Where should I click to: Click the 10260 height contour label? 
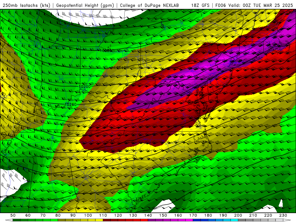[x=71, y=105]
